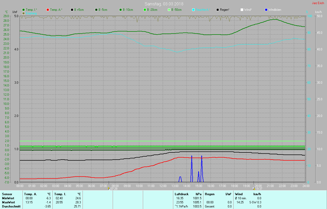Open the Jarz Erich link
The height and width of the screenshot is (209, 327).
click(318, 3)
